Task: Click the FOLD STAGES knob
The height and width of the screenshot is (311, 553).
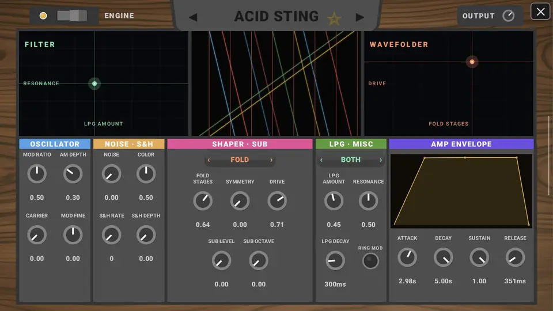Action: point(203,201)
